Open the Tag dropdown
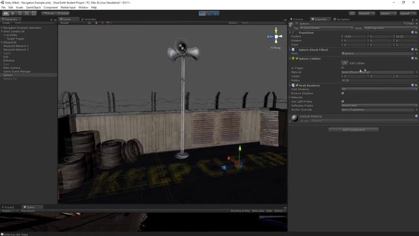The height and width of the screenshot is (236, 419). 326,28
